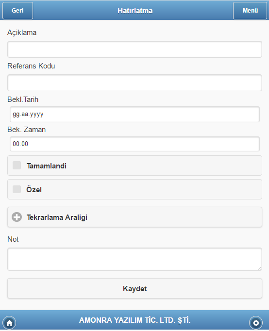This screenshot has height=331, width=269.
Task: Open the Bek. Zaman time field
Action: [134, 144]
